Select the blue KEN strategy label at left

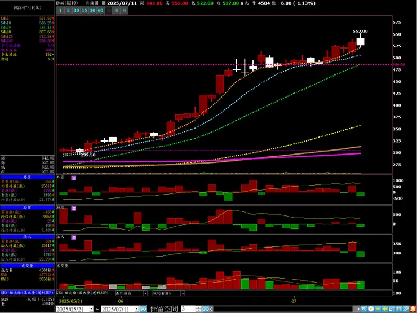28,292
